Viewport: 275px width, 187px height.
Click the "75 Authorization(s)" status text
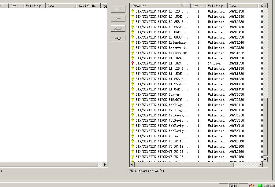[147, 171]
